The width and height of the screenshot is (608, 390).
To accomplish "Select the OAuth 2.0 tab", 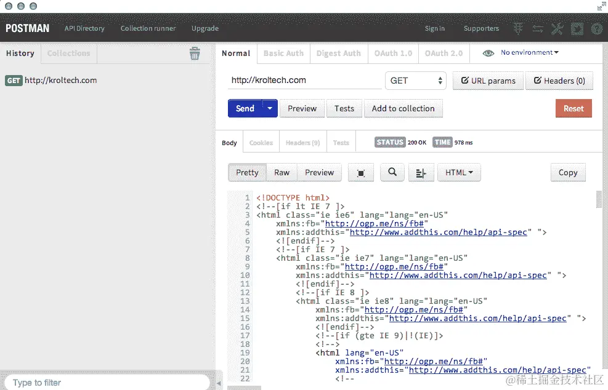I will pyautogui.click(x=444, y=54).
